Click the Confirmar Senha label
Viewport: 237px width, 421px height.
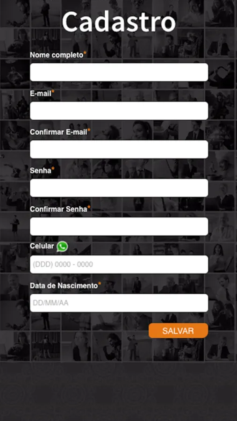[58, 209]
